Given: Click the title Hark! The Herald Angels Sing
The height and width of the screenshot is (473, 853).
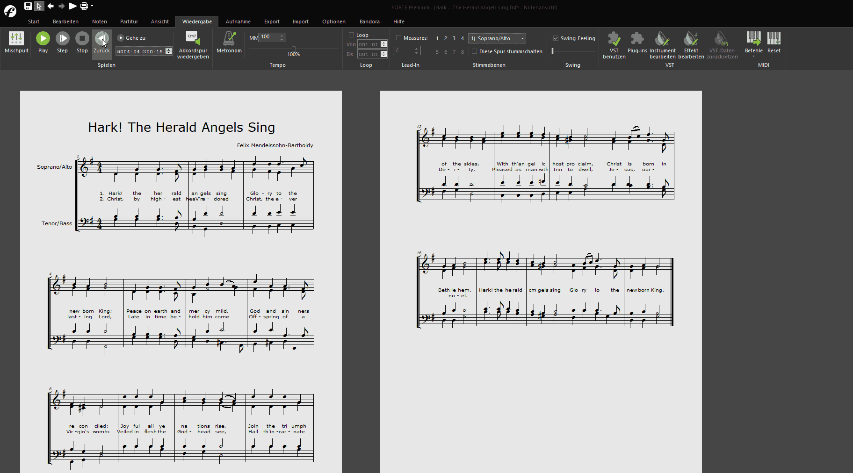Looking at the screenshot, I should coord(181,127).
